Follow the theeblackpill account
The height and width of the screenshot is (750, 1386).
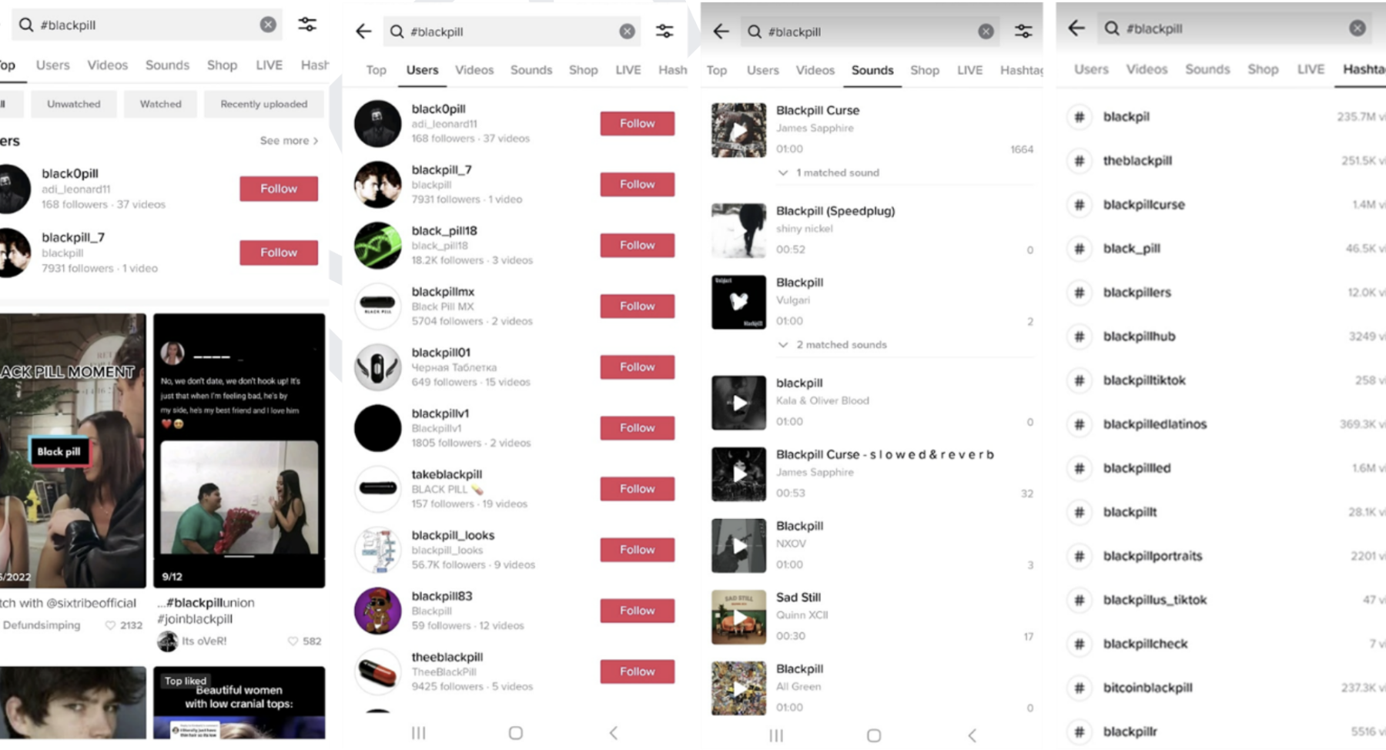tap(637, 671)
